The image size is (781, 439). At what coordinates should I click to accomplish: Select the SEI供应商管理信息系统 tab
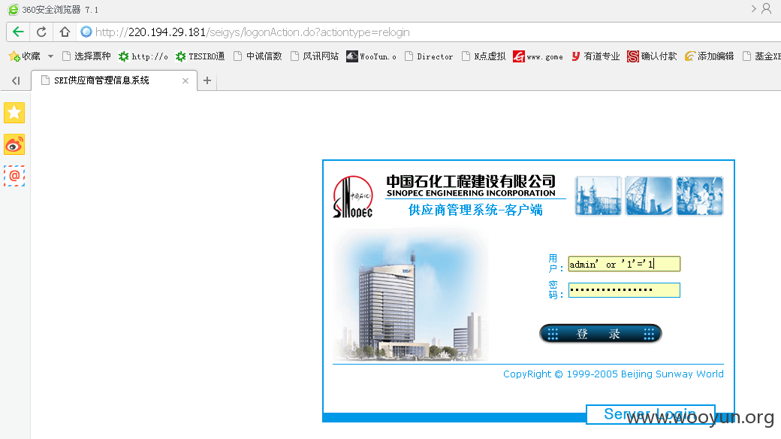114,80
